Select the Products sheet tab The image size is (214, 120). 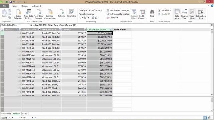(x=17, y=114)
